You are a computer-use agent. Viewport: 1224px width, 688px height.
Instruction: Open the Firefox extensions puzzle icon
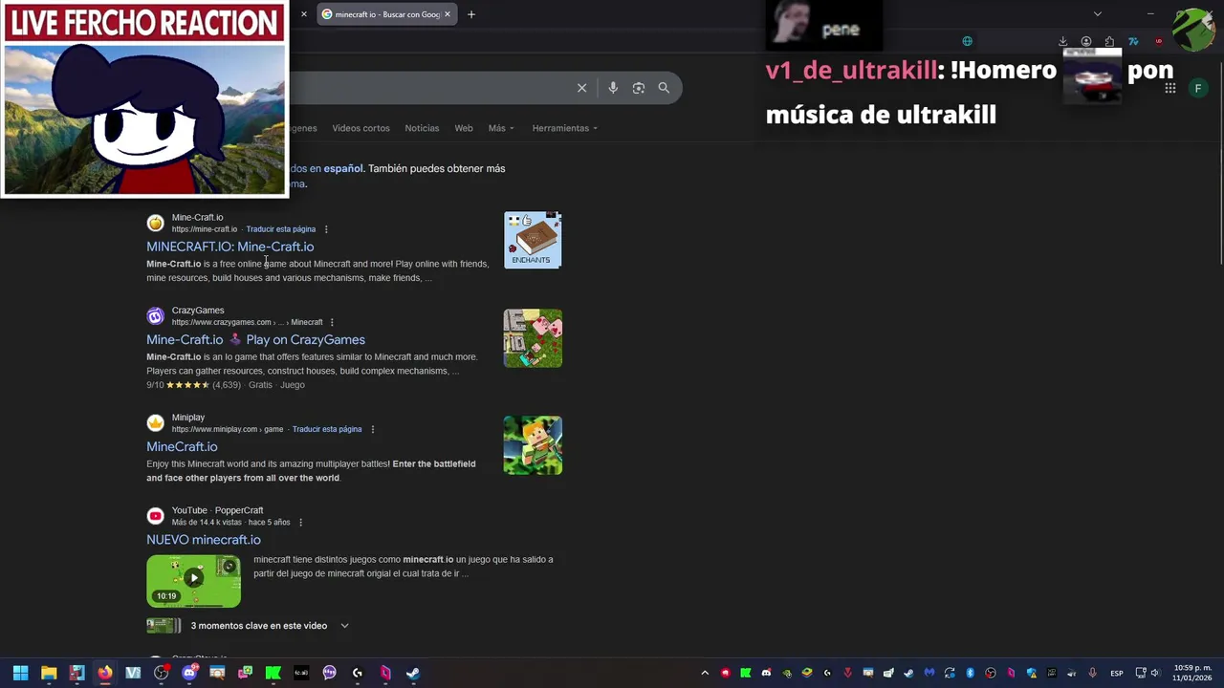(1109, 41)
